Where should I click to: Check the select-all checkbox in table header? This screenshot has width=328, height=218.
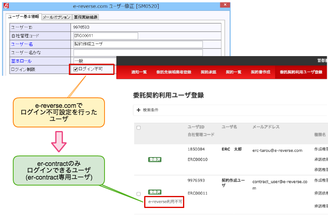139,128
